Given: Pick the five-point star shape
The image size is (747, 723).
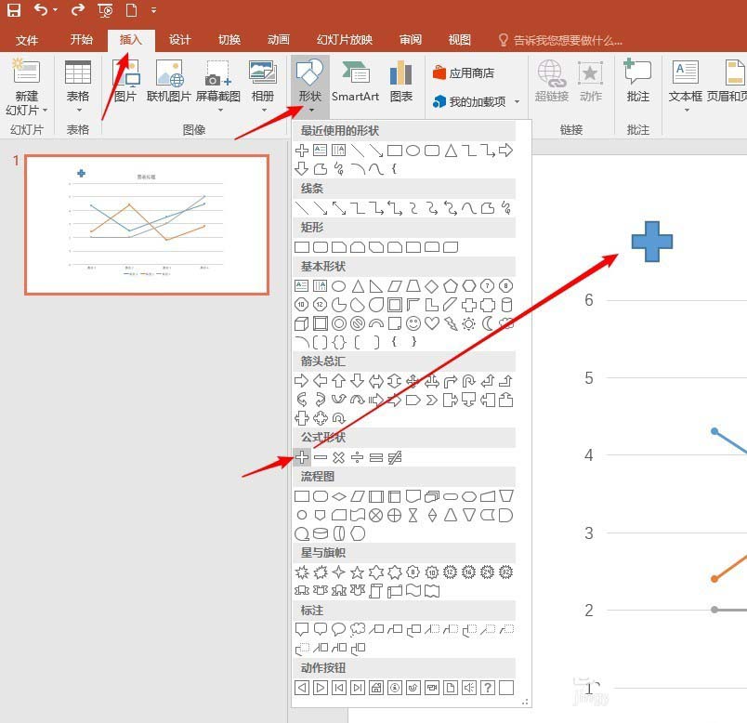Looking at the screenshot, I should 358,572.
